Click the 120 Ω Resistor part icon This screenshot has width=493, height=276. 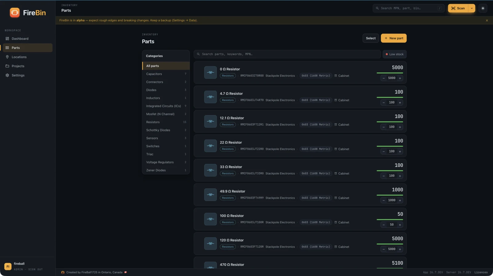tap(210, 243)
